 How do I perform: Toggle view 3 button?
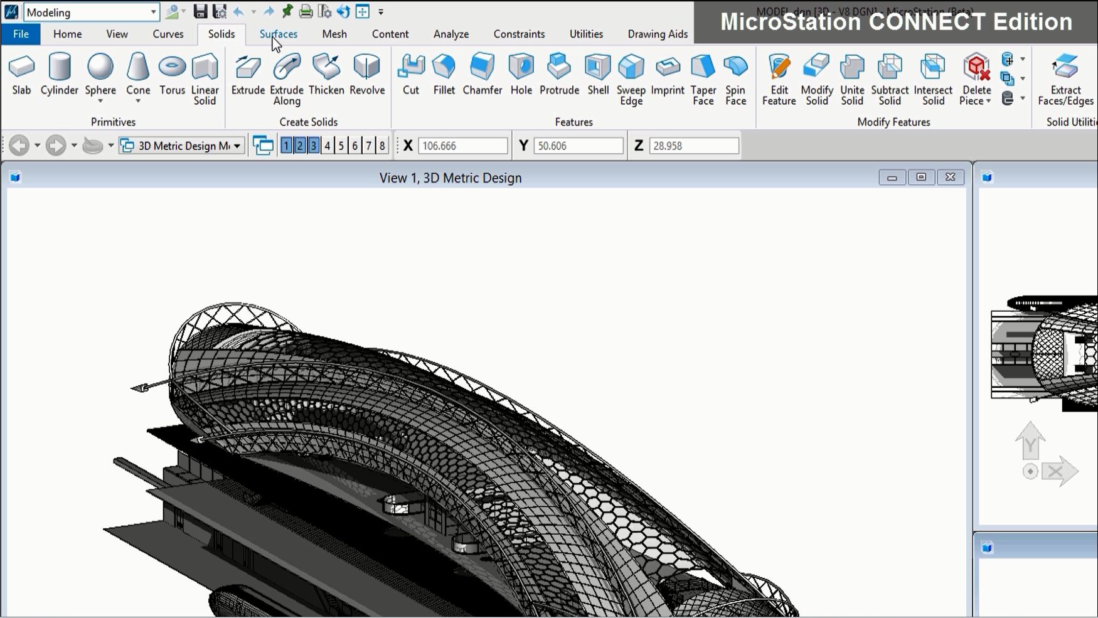tap(314, 146)
